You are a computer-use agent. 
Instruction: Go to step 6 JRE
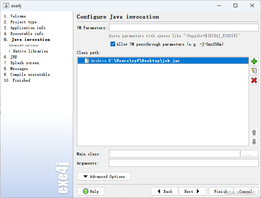[x=10, y=57]
